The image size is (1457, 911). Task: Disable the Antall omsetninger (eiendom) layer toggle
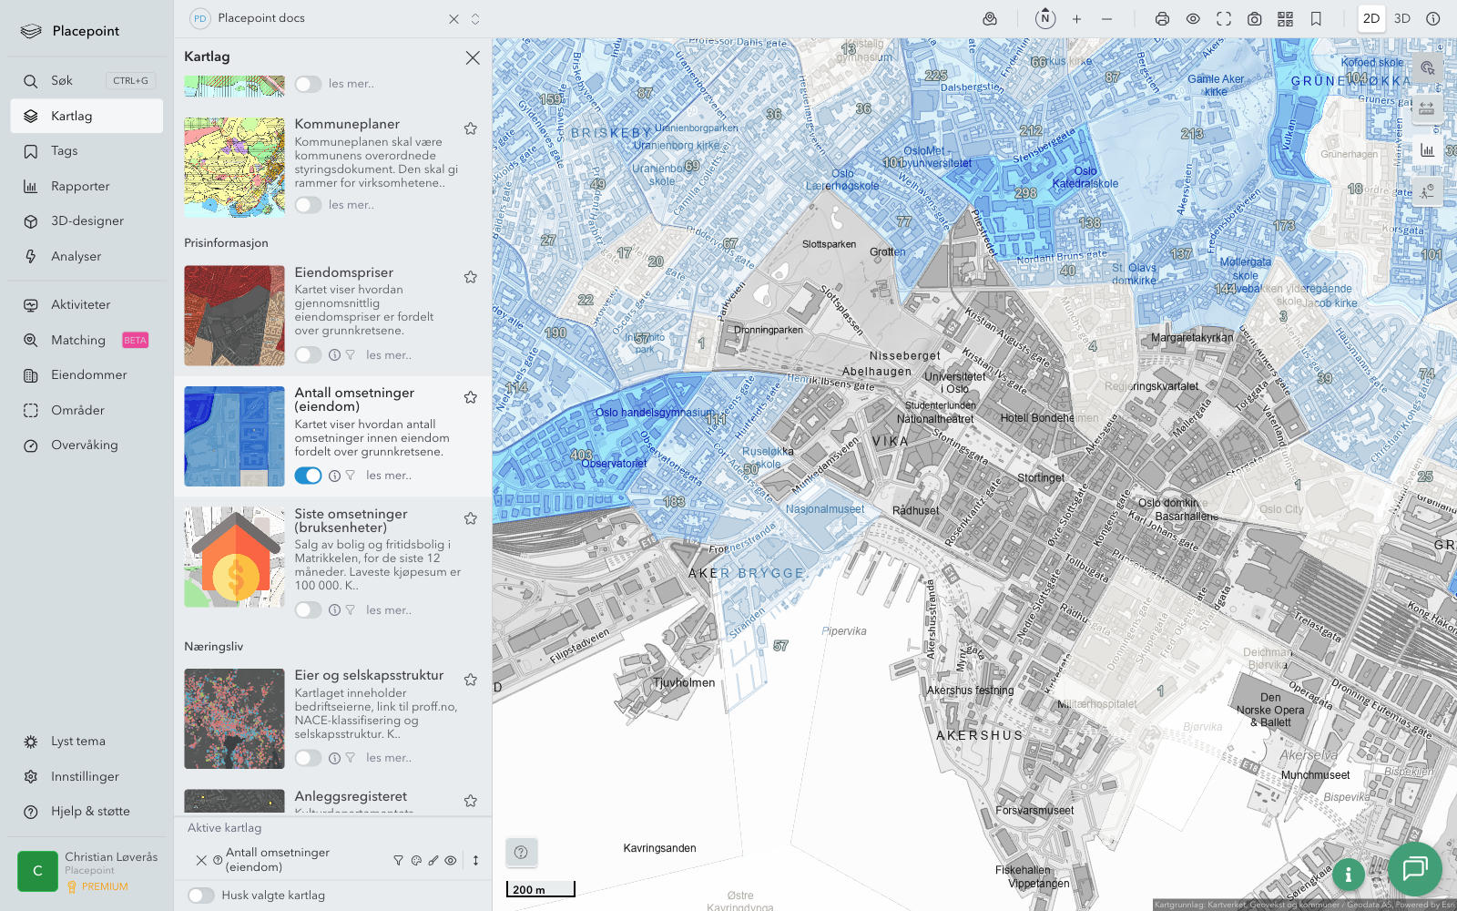coord(308,476)
